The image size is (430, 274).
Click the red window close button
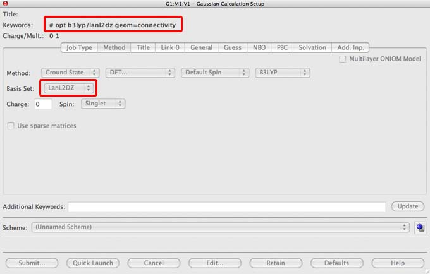click(x=6, y=4)
